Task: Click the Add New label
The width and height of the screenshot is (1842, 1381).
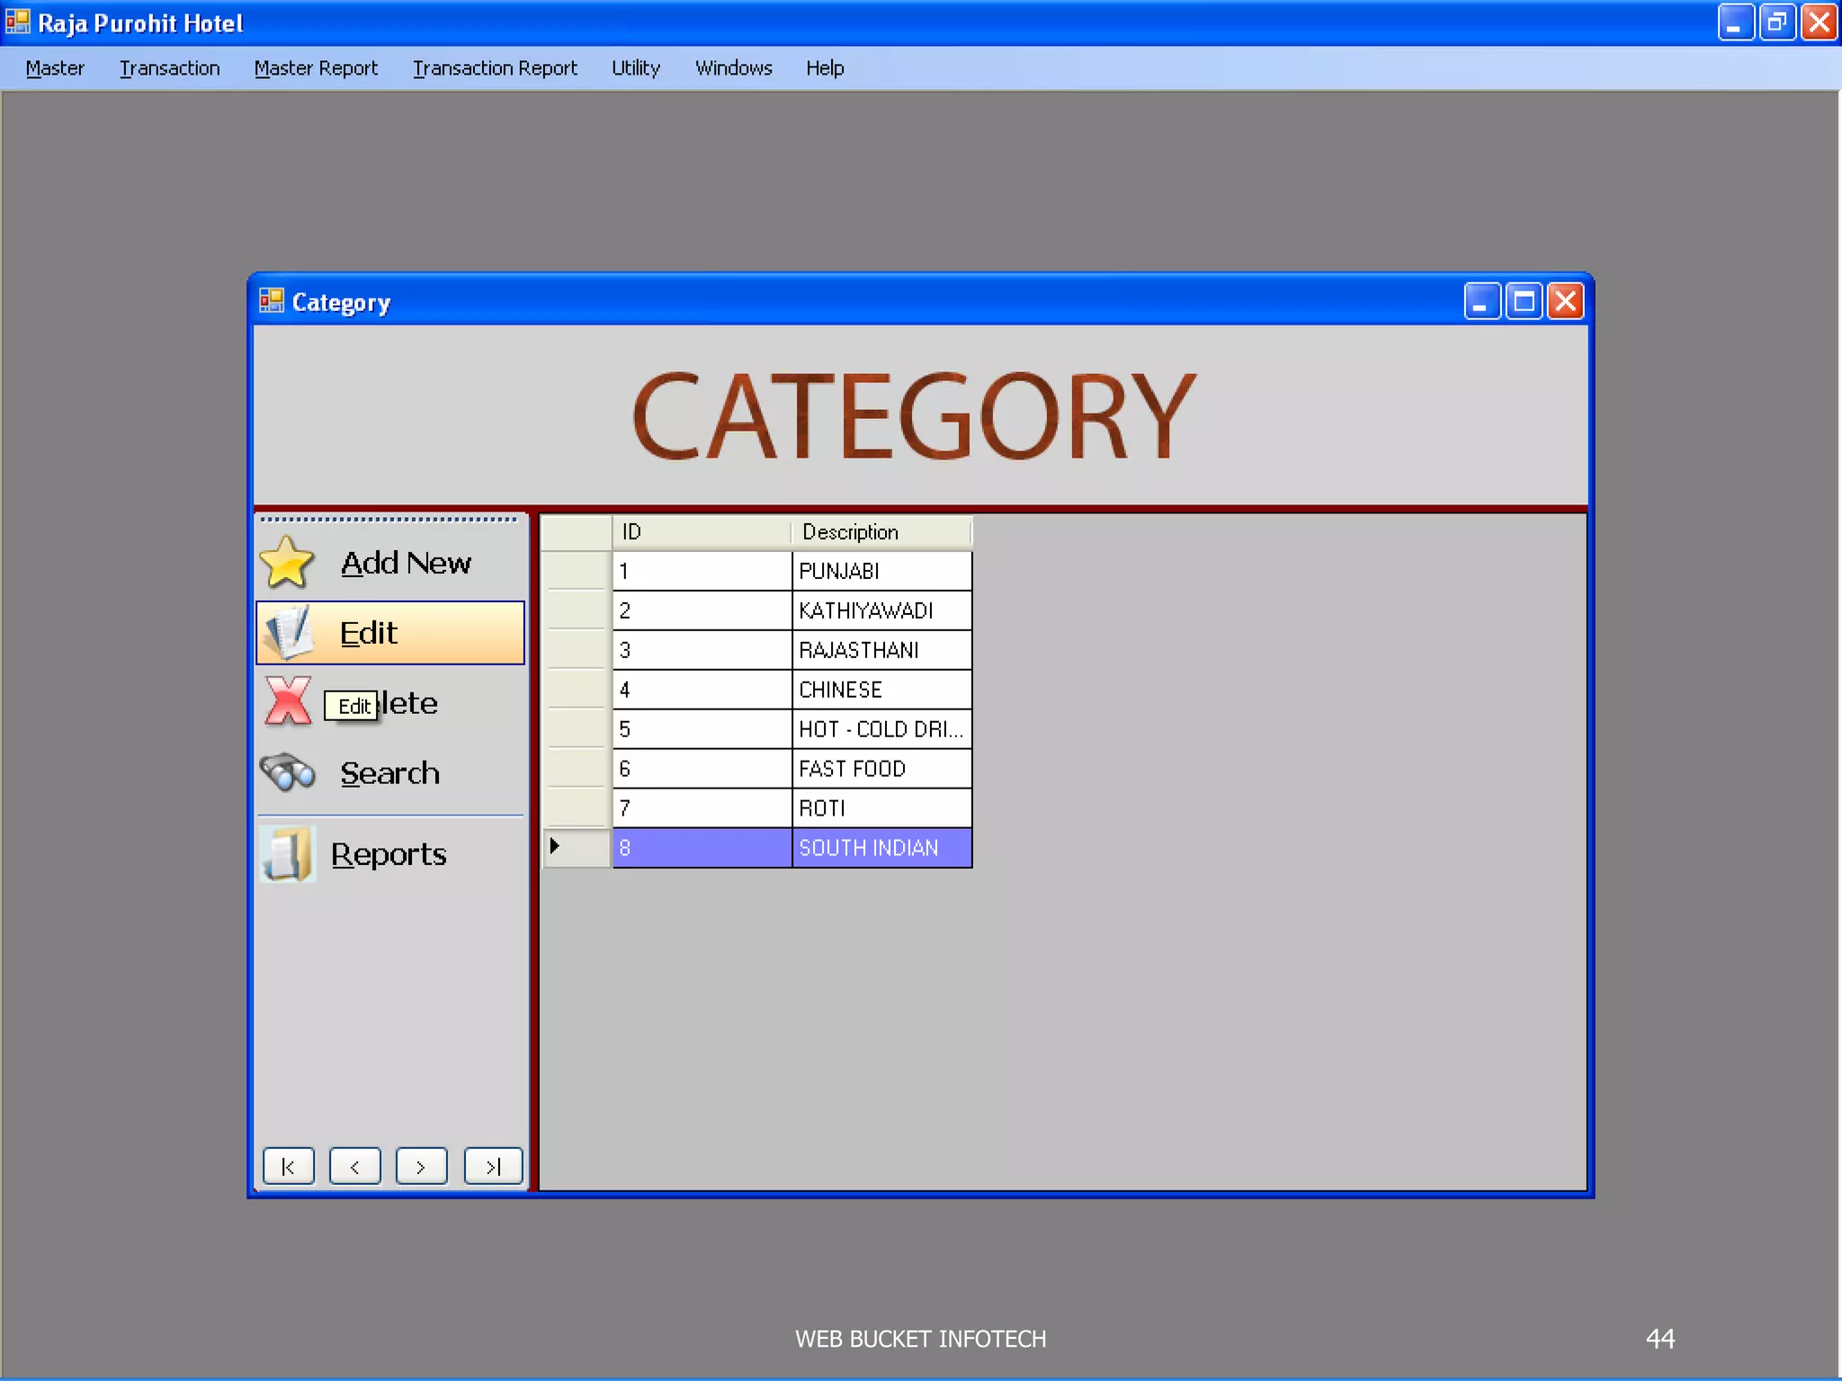Action: point(406,563)
